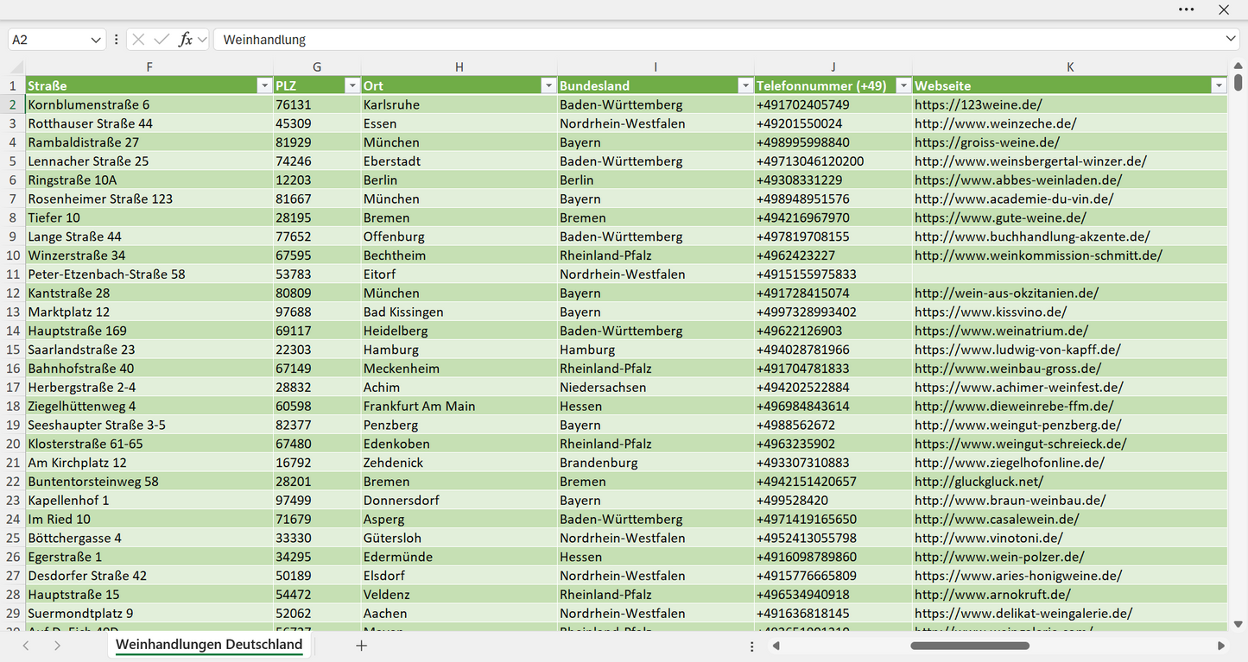
Task: Click the select-all corner triangle
Action: 16,67
